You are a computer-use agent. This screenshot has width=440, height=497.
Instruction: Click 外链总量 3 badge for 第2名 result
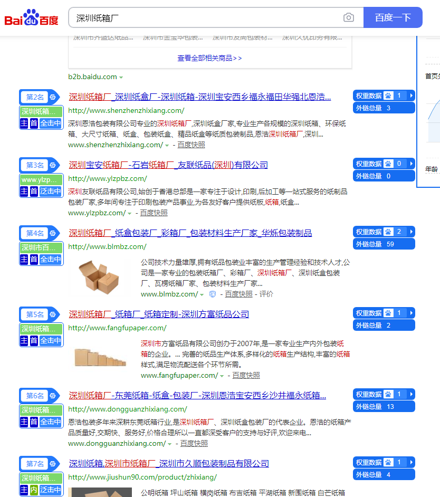point(384,108)
